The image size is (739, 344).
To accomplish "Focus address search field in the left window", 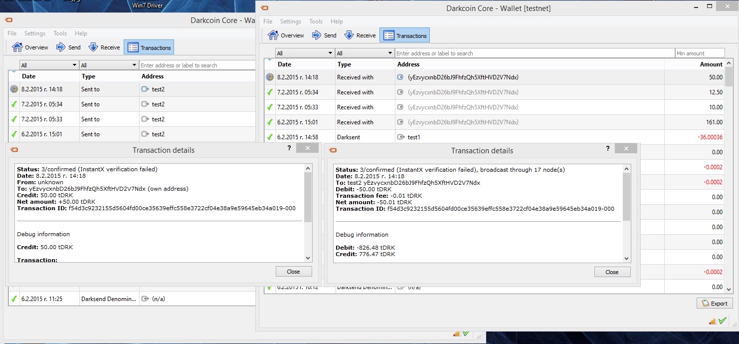I will click(197, 65).
